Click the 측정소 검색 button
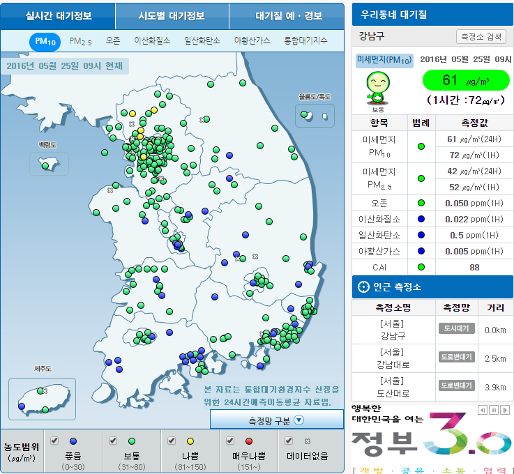Image resolution: width=514 pixels, height=474 pixels. pos(481,37)
